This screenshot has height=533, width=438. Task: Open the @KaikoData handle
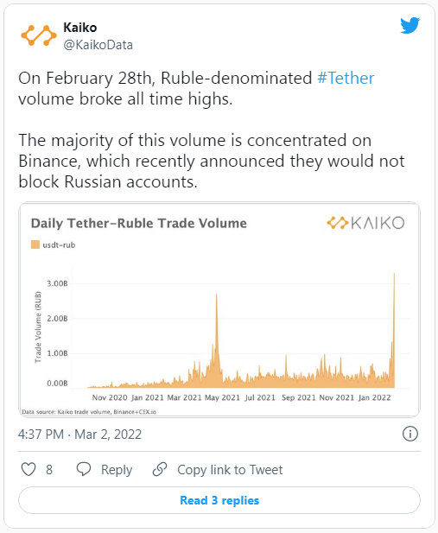click(98, 45)
